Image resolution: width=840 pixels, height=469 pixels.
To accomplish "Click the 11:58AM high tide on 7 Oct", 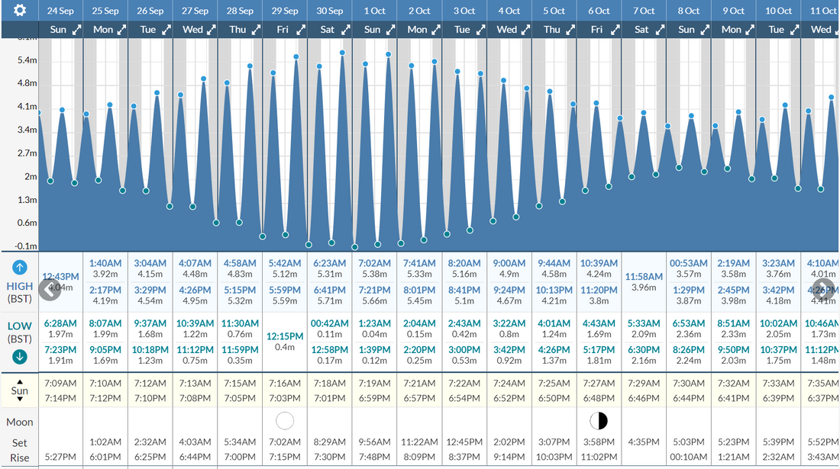I will pos(644,276).
